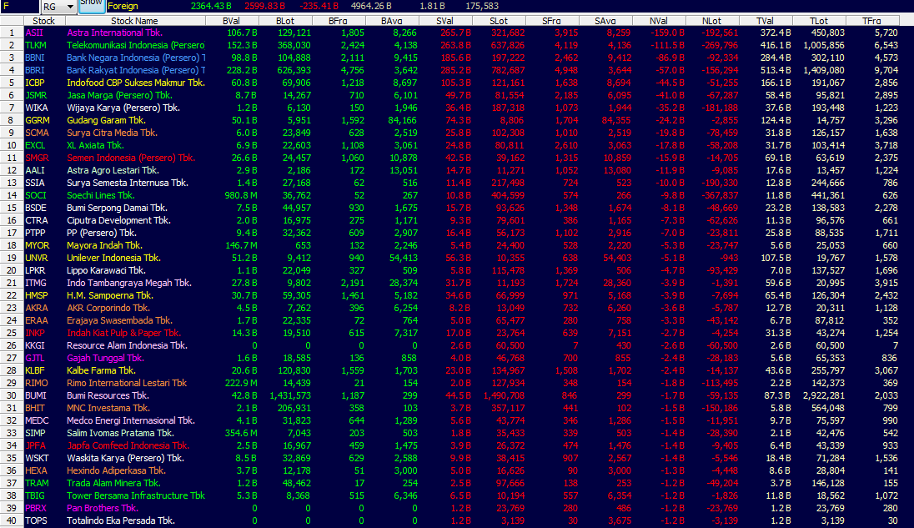Select the BSDE stock code
This screenshot has height=528, width=914.
pos(36,208)
